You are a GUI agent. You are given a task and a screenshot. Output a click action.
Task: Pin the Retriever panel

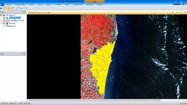pos(22,54)
